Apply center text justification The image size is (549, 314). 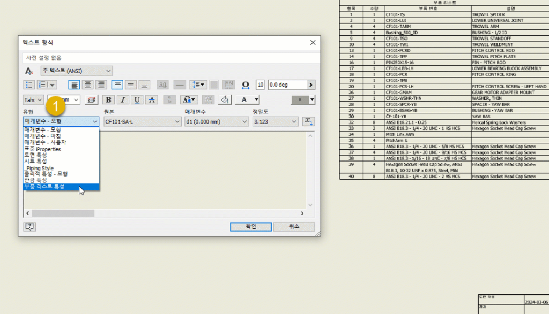[87, 85]
